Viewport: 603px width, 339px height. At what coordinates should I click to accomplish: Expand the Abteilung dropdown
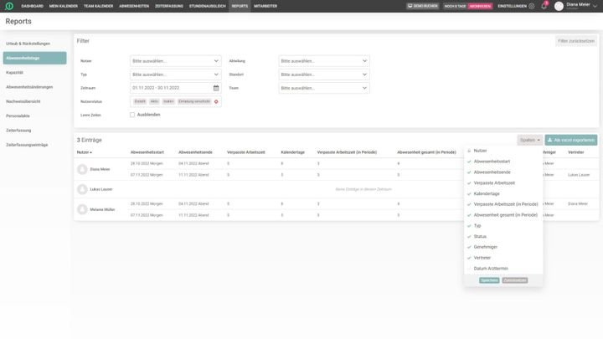point(323,61)
